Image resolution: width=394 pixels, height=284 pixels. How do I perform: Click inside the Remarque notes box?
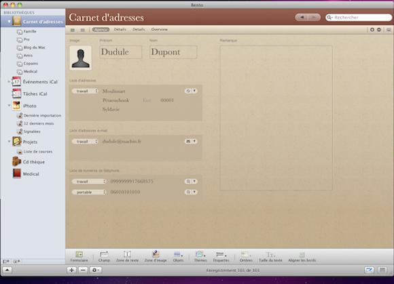(276, 118)
